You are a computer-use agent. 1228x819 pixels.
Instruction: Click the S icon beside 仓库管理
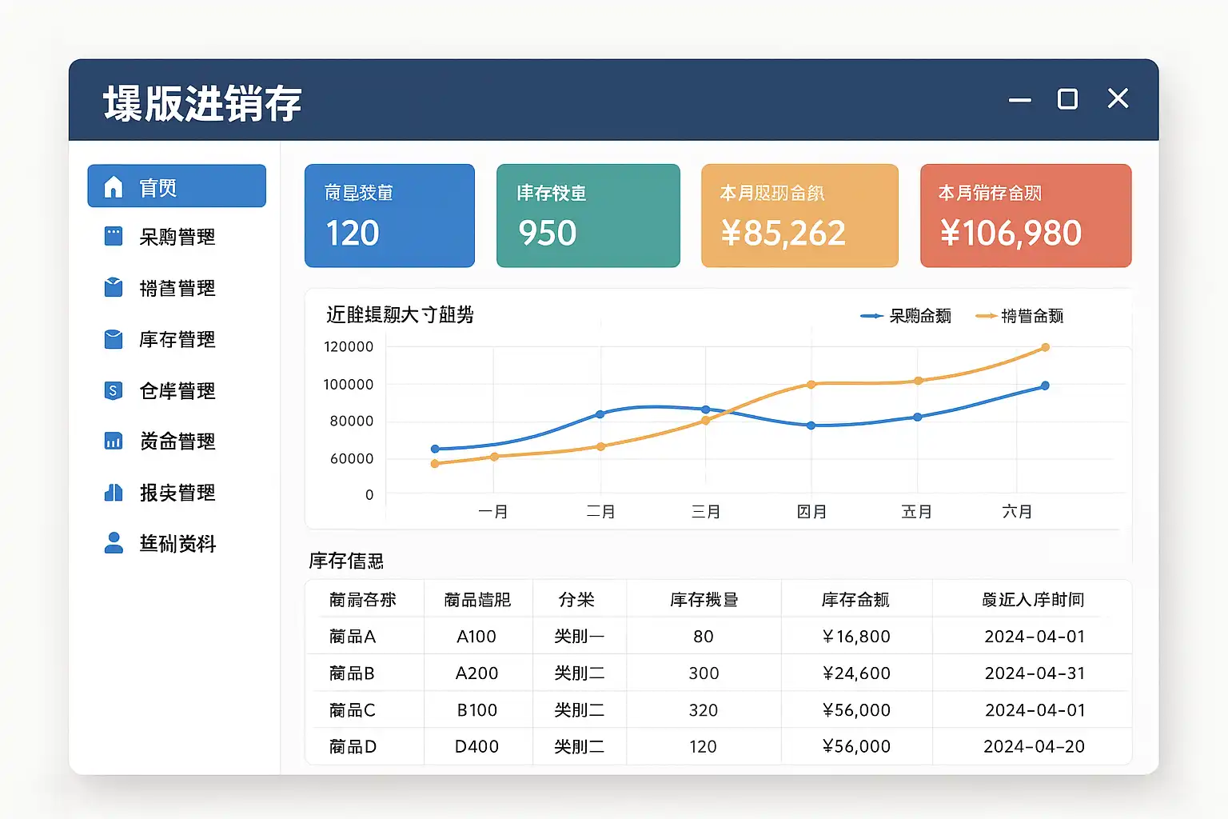pos(114,390)
